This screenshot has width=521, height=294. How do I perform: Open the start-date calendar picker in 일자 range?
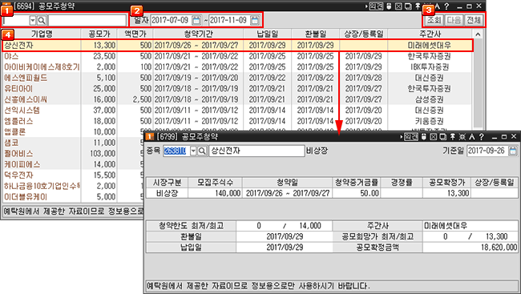pos(196,20)
